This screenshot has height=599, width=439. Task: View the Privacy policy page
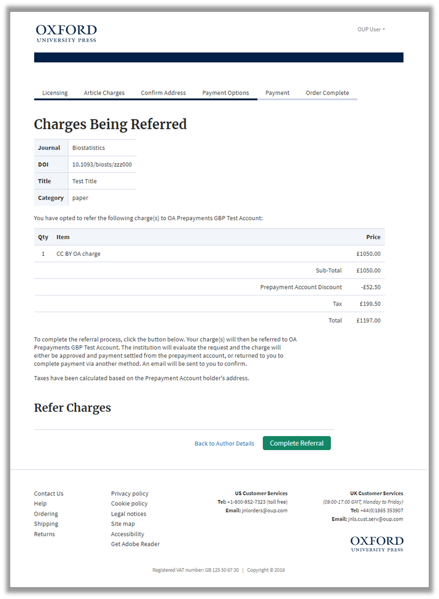[130, 493]
